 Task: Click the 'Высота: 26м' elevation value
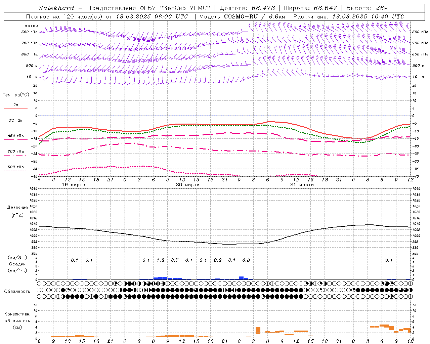point(367,8)
